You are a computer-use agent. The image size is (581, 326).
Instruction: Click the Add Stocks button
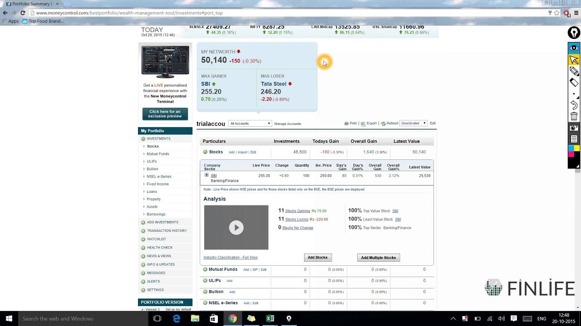(x=318, y=258)
